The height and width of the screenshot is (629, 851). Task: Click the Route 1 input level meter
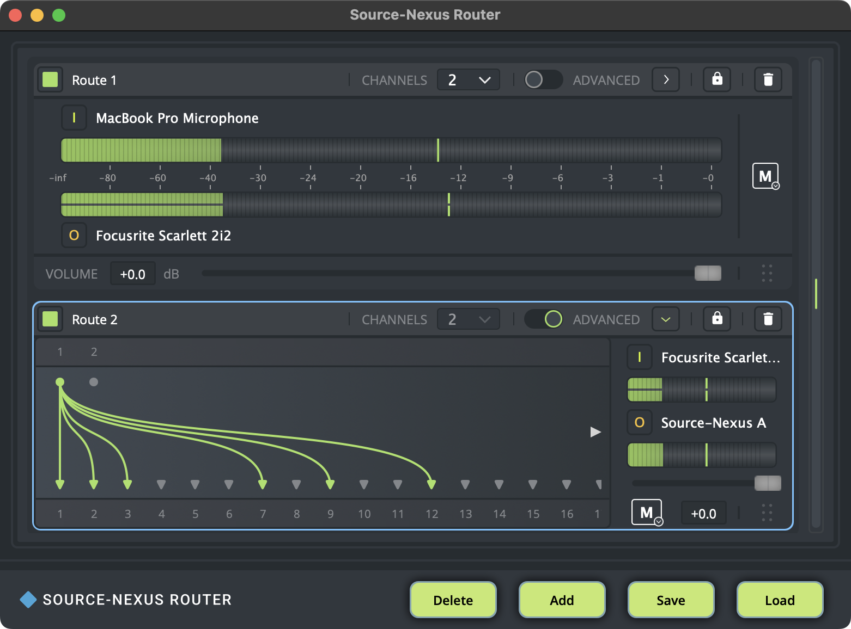point(391,150)
